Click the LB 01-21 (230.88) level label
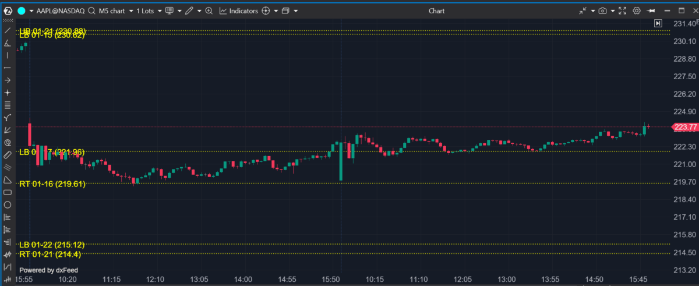This screenshot has width=699, height=286. click(52, 30)
